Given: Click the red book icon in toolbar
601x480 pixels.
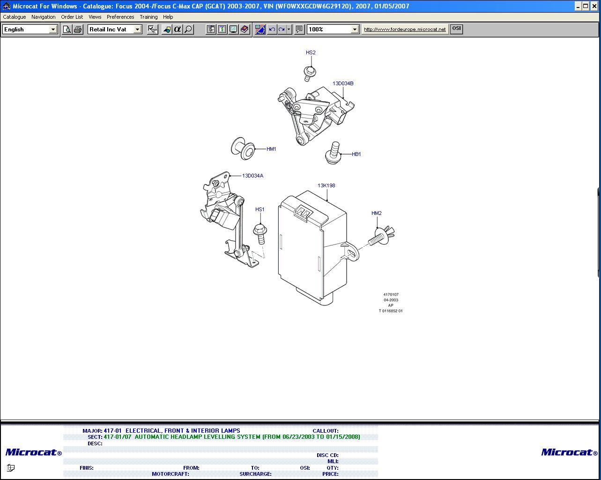Looking at the screenshot, I should click(245, 30).
